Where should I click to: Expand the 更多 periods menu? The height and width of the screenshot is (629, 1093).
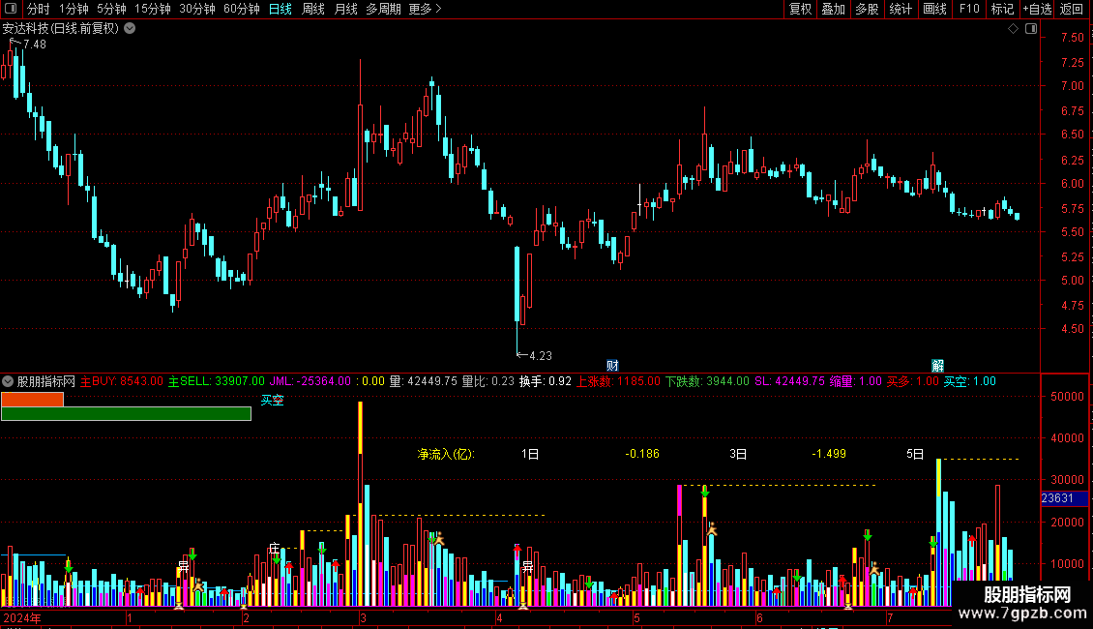coord(426,9)
